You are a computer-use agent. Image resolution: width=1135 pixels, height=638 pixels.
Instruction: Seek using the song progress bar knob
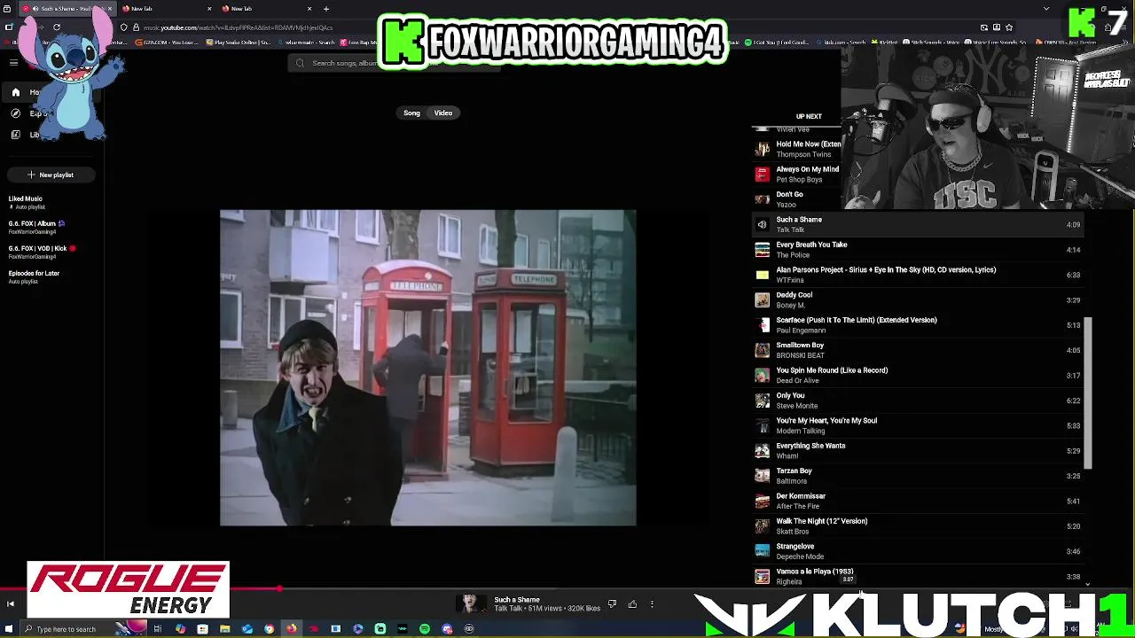[x=279, y=588]
